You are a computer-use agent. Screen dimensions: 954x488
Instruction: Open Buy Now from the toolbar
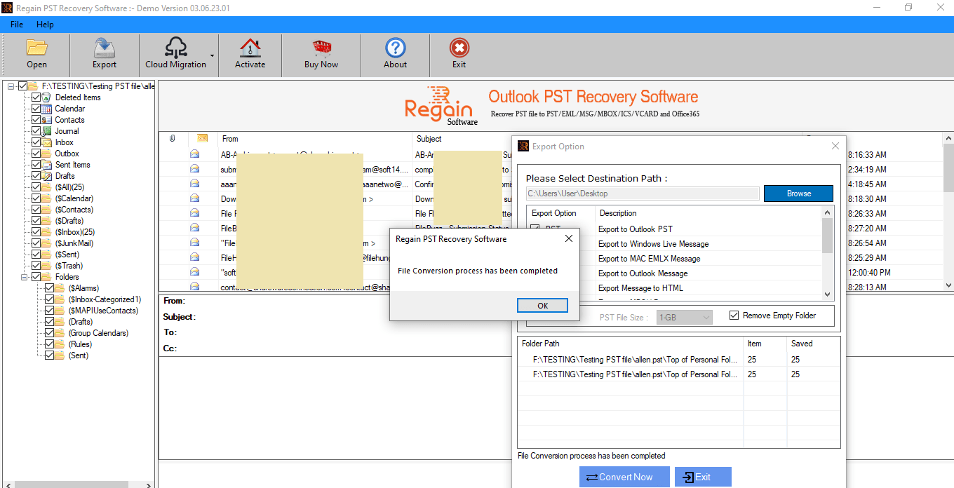pos(321,53)
